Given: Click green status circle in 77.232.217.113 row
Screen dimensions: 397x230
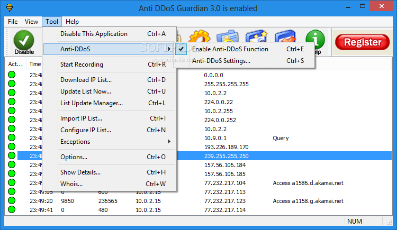Looking at the screenshot, I should coord(12,191).
